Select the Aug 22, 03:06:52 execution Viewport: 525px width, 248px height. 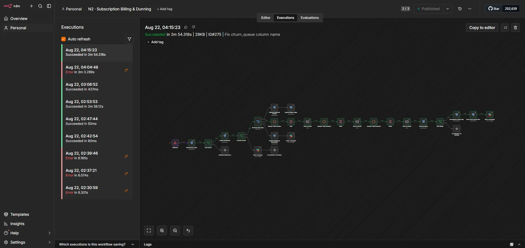coord(97,87)
